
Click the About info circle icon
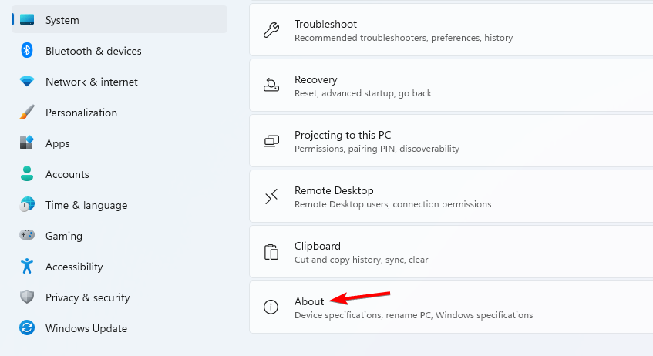click(271, 307)
